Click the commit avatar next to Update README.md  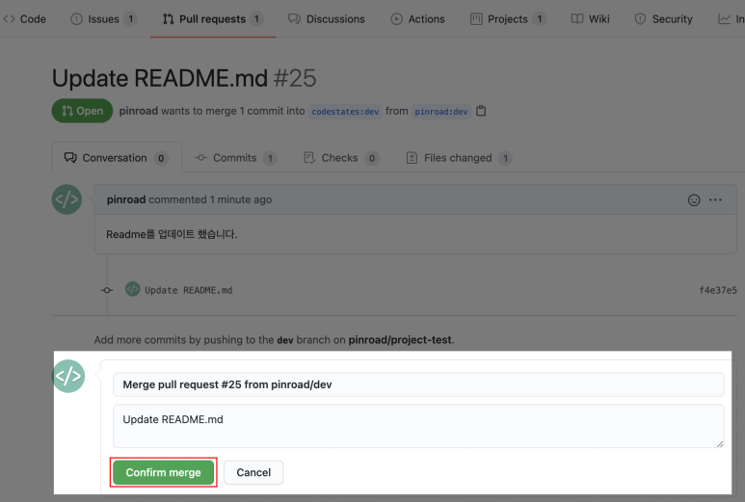(x=133, y=289)
